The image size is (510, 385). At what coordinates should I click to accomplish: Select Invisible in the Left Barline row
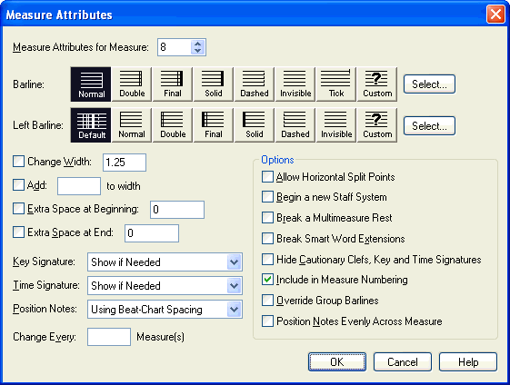pyautogui.click(x=336, y=125)
